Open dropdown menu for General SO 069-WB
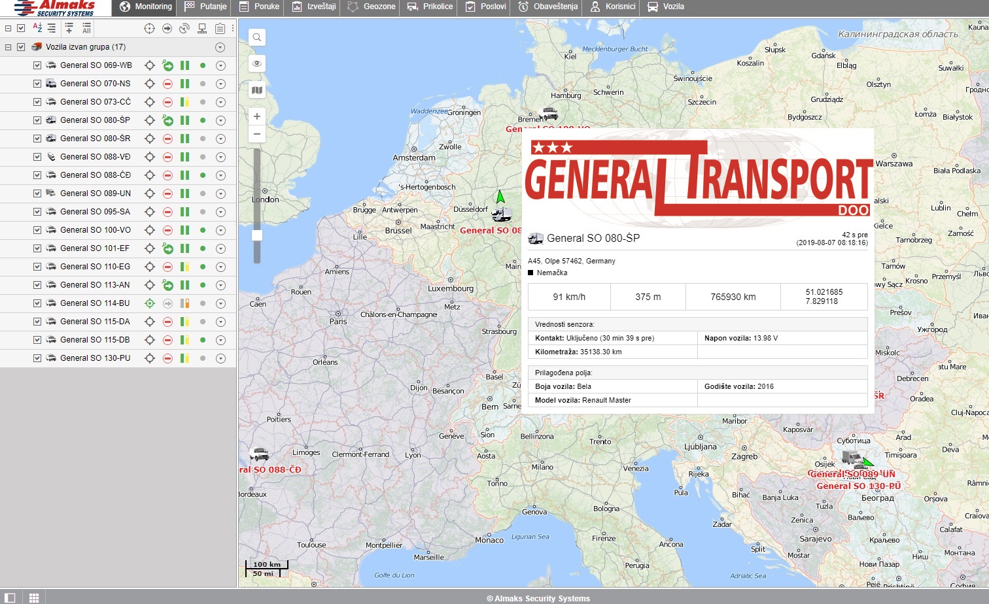 [x=220, y=65]
